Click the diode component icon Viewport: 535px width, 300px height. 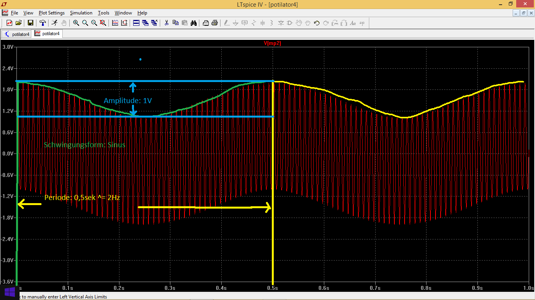click(x=281, y=23)
